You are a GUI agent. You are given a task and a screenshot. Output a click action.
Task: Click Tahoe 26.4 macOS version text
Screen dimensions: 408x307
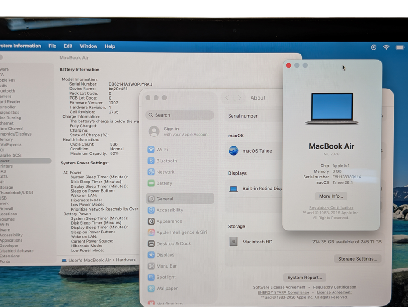[343, 182]
